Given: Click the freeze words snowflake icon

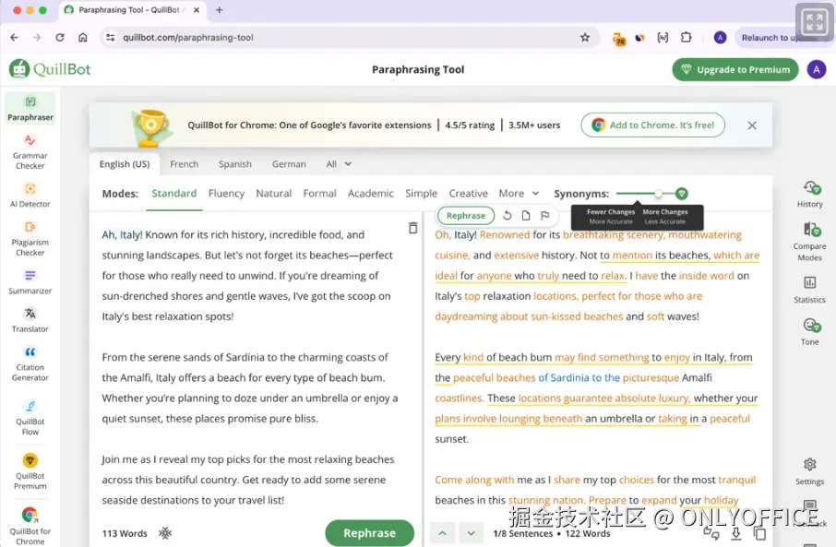Looking at the screenshot, I should click(x=165, y=532).
